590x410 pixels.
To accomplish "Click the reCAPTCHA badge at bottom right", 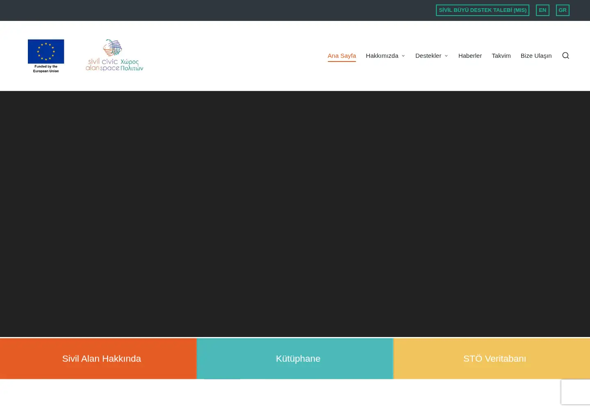I will (576, 392).
